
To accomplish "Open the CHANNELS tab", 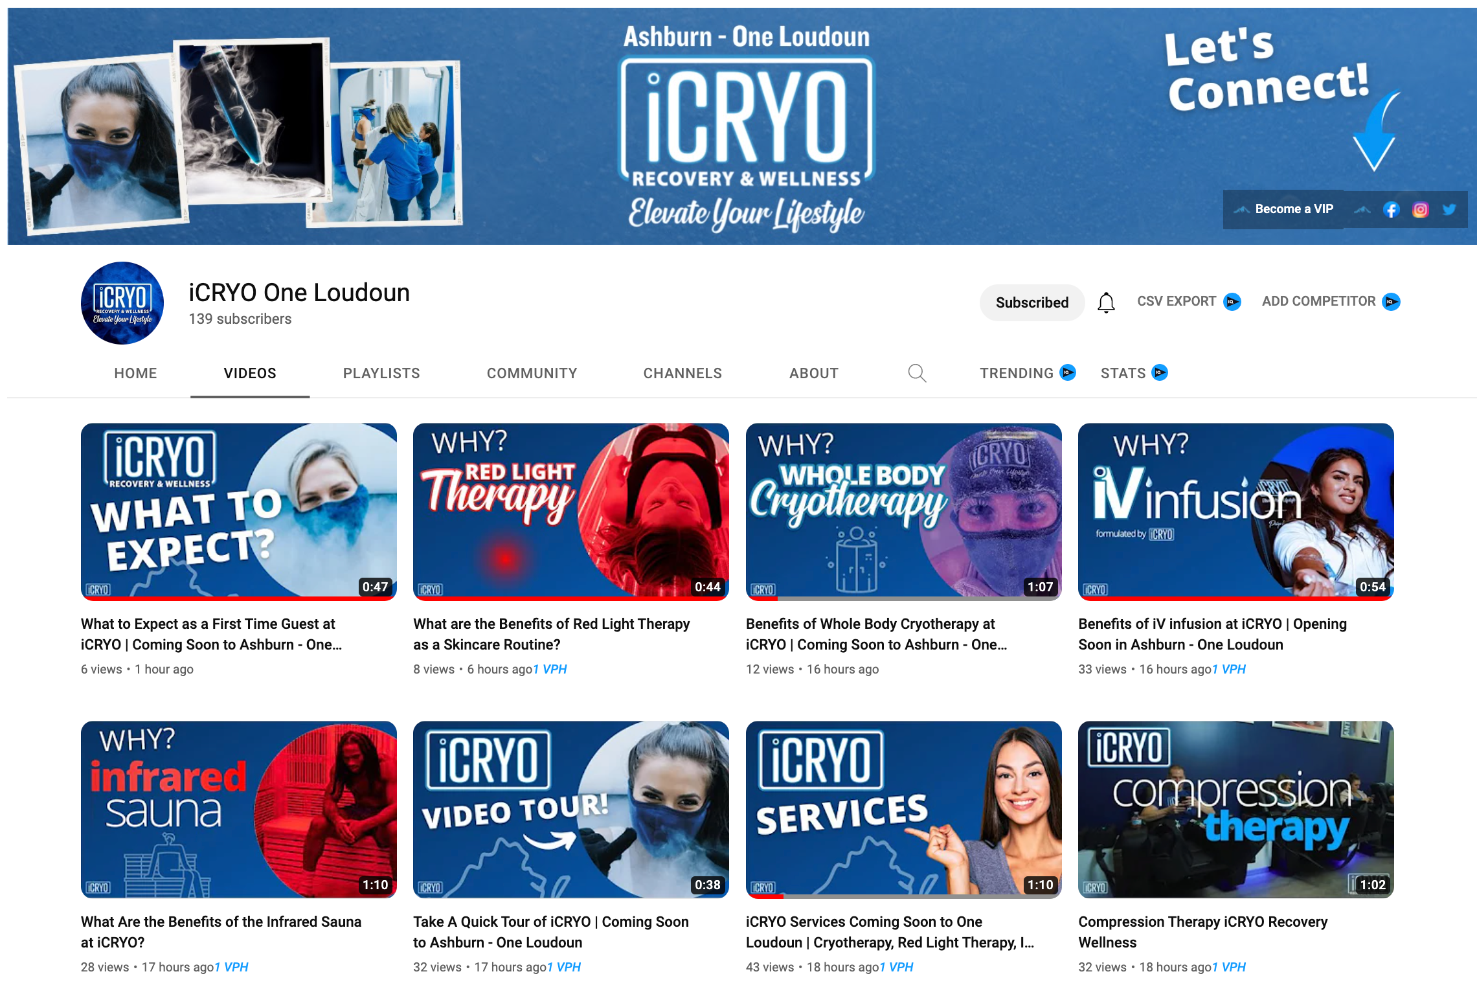I will 682,373.
